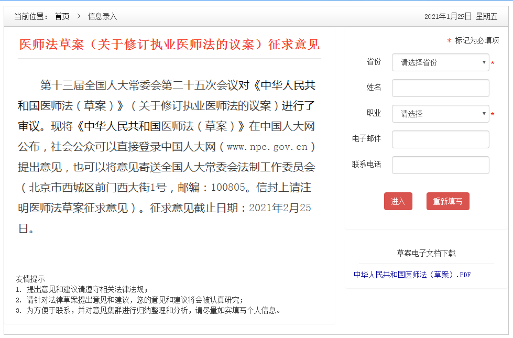Screen dimensions: 513x338
Task: Expand the occupation selector arrow
Action: pos(484,114)
